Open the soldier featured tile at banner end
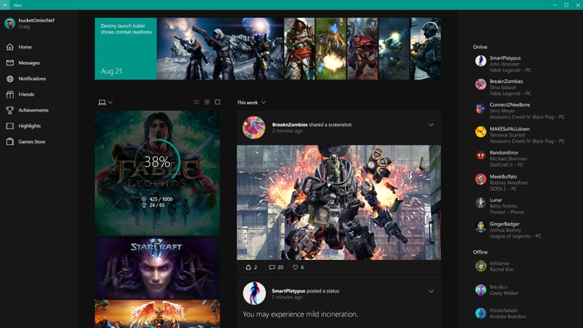 click(426, 49)
